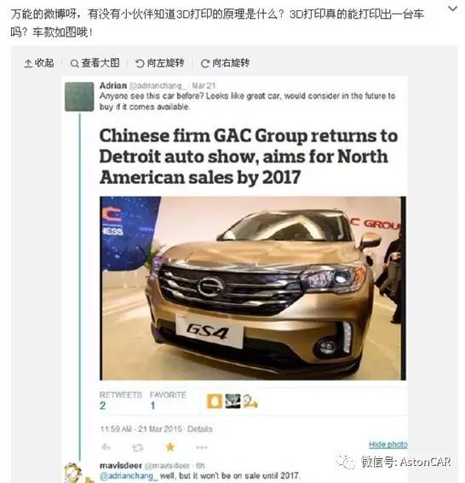The width and height of the screenshot is (465, 483).
Task: Collapse the image with 收起
Action: click(x=39, y=63)
